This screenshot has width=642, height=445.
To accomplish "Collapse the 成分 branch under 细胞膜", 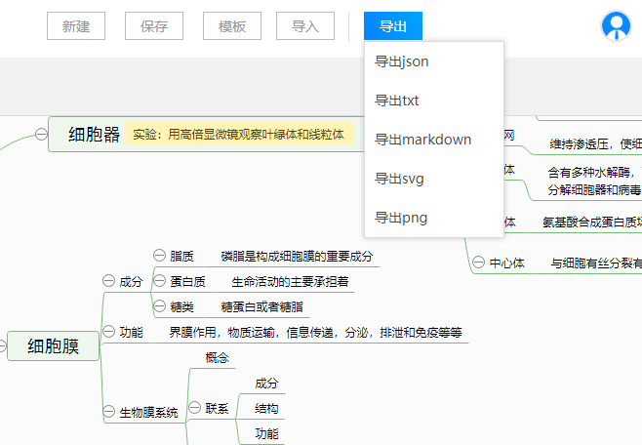I will click(x=109, y=281).
